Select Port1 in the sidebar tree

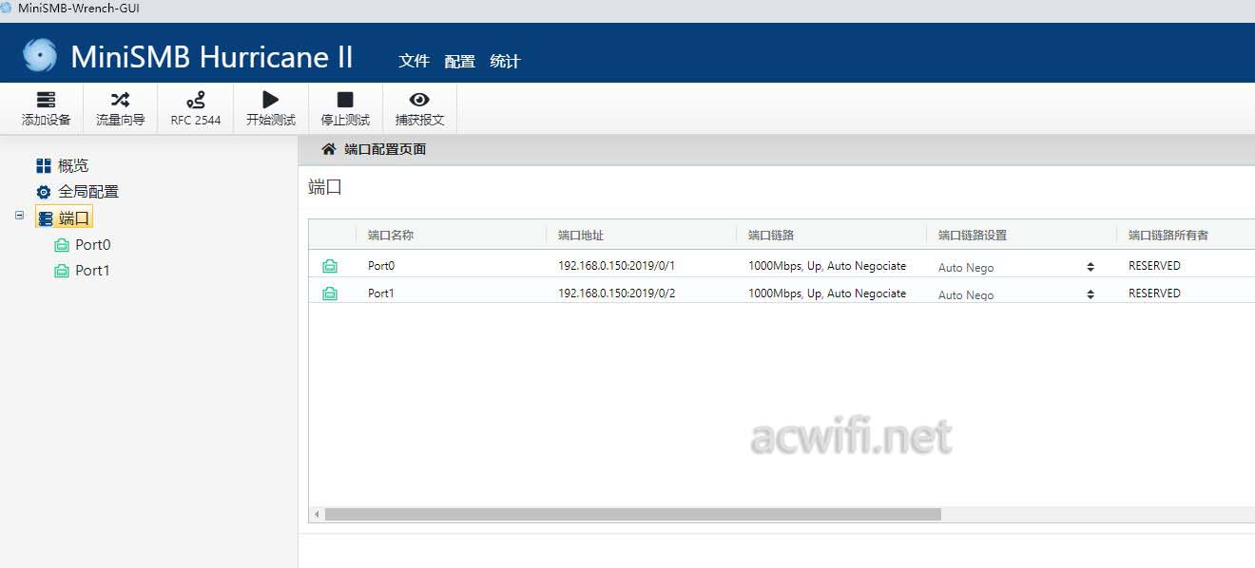coord(93,270)
